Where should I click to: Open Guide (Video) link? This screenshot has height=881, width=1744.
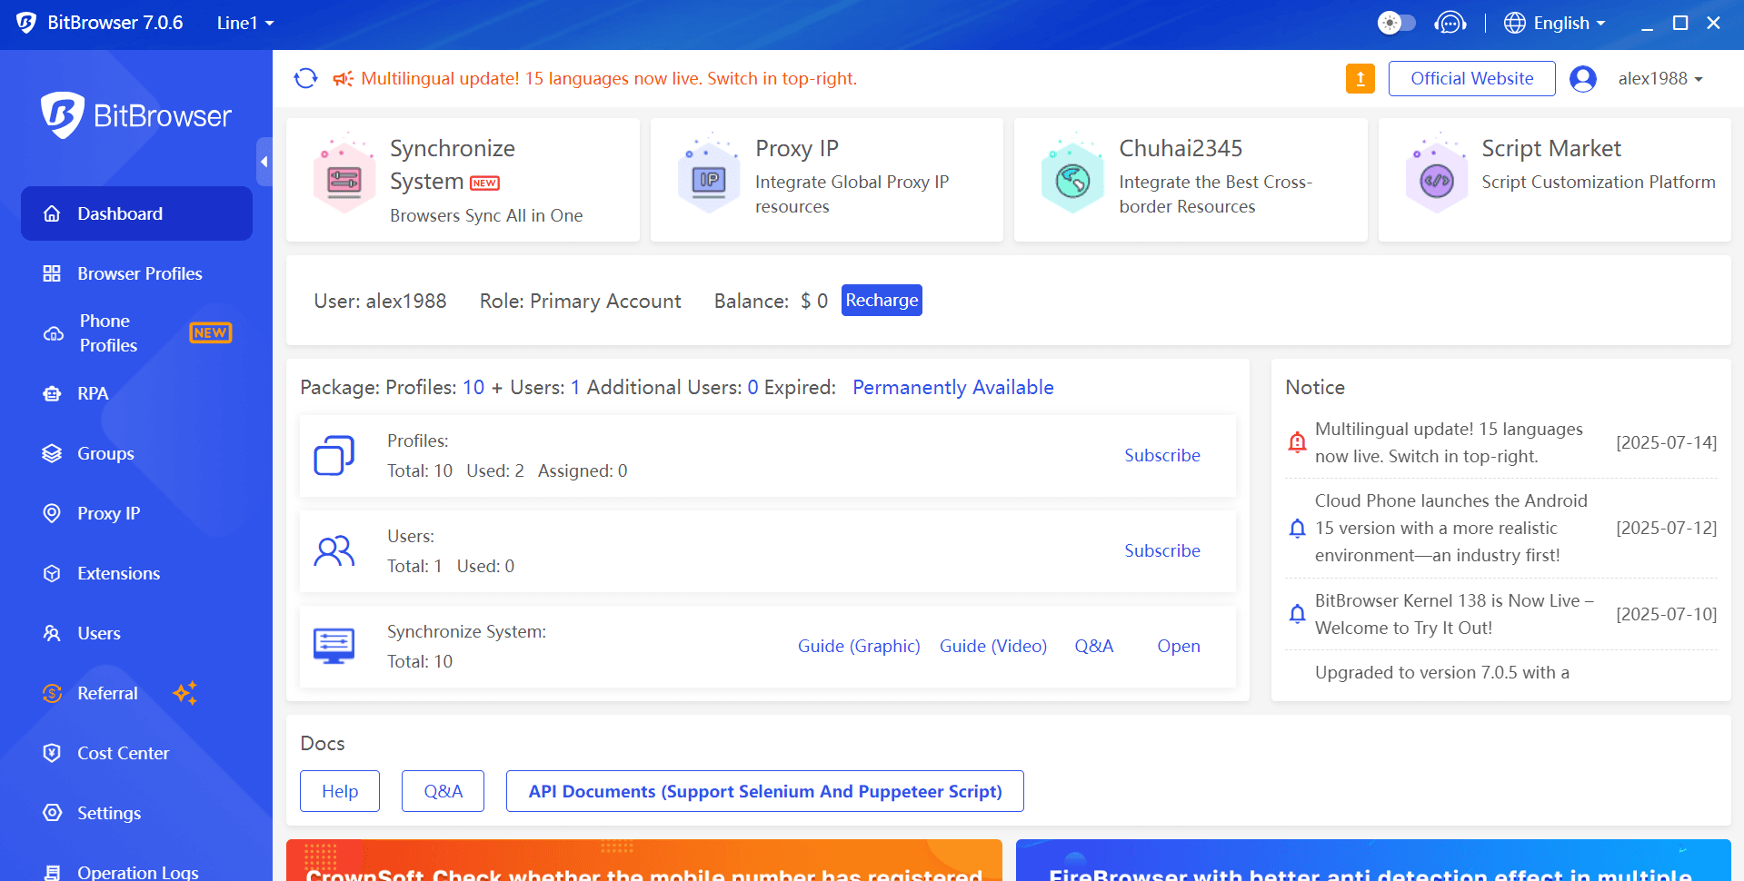(x=992, y=646)
